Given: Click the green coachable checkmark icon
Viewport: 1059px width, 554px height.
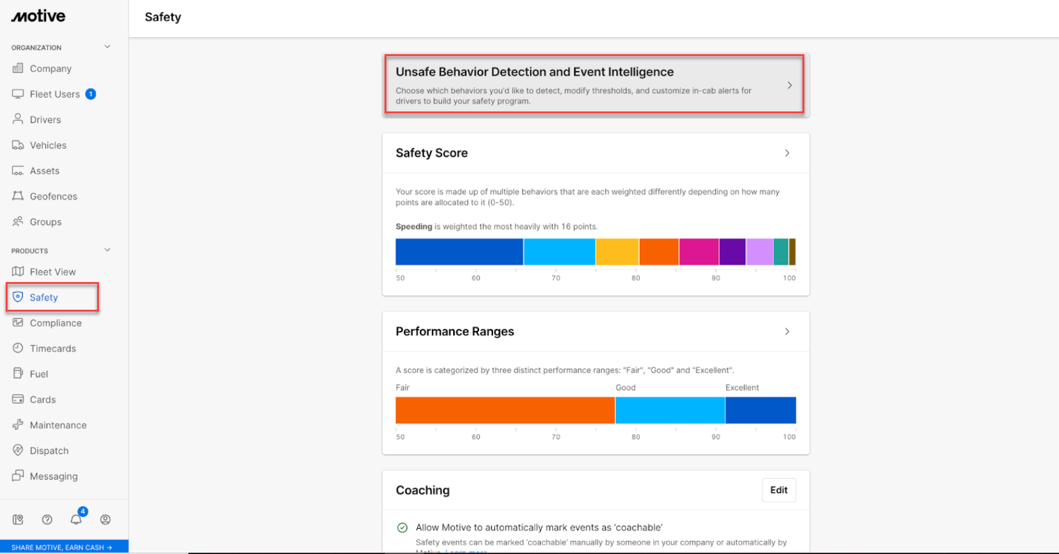Looking at the screenshot, I should tap(402, 528).
